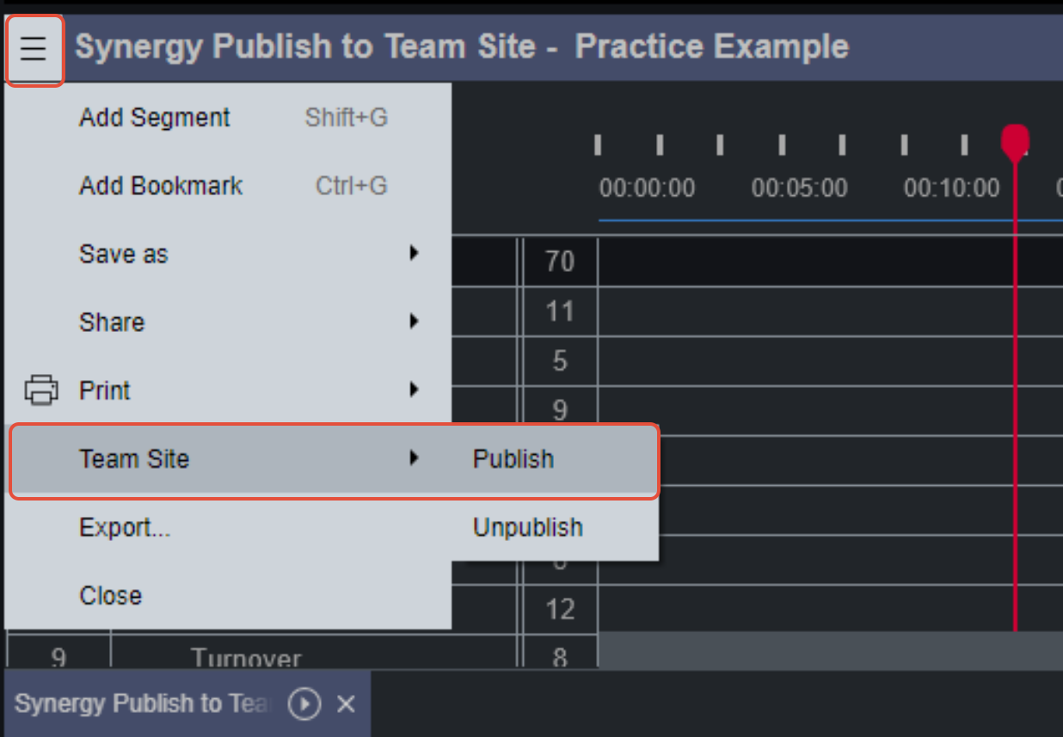The height and width of the screenshot is (737, 1063).
Task: Click the printer icon beside Print
Action: tap(41, 390)
